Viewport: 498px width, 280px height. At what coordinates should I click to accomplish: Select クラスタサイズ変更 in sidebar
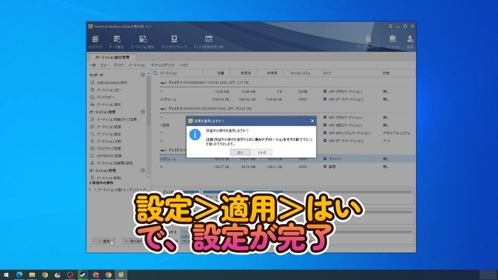105,149
